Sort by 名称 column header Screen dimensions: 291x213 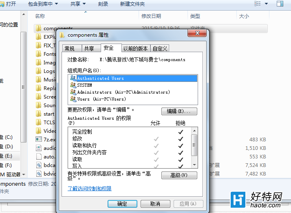[40, 16]
